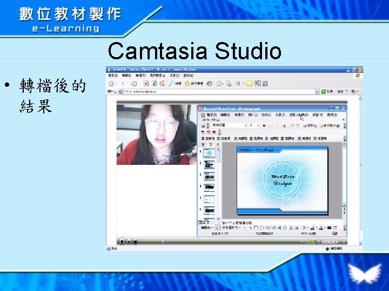Viewport: 389px width, 291px height.
Task: Click the Line Style icon in drawing toolbar
Action: [x=329, y=227]
